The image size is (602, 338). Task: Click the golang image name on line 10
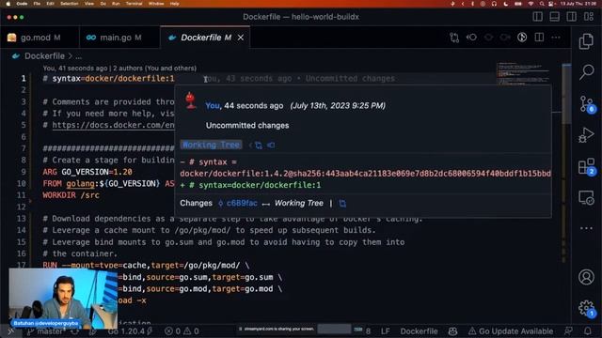[x=80, y=184]
